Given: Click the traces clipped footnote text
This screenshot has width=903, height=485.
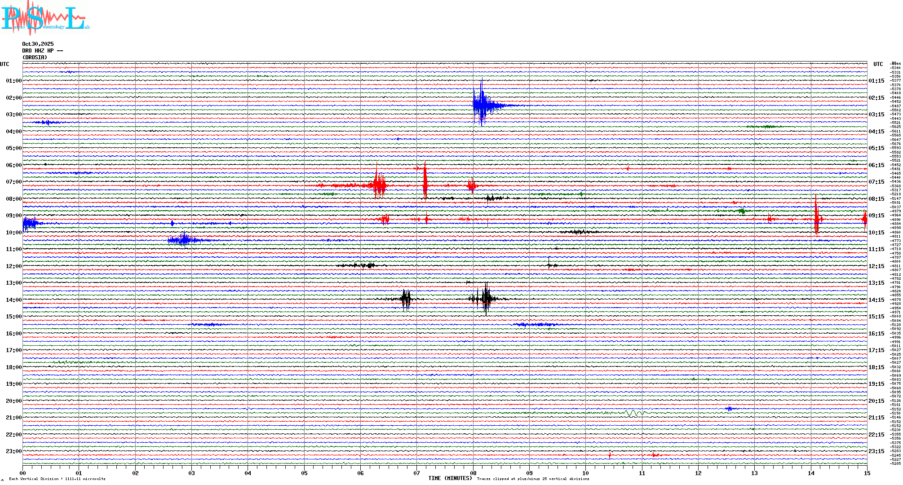Looking at the screenshot, I should coord(533,479).
